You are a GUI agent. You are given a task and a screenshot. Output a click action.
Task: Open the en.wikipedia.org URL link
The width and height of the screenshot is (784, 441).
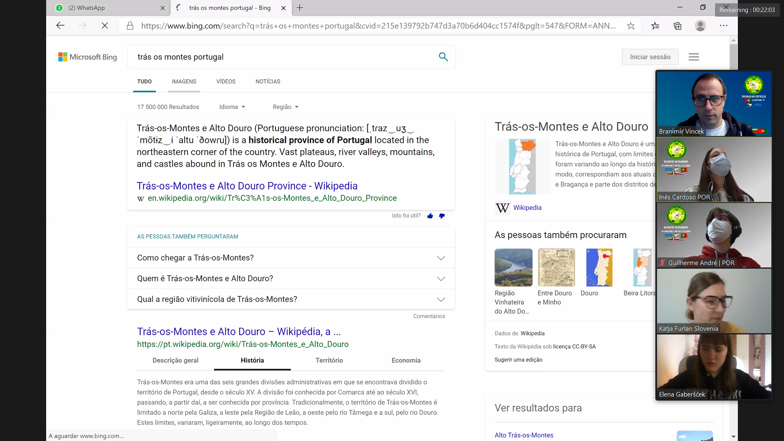[272, 198]
